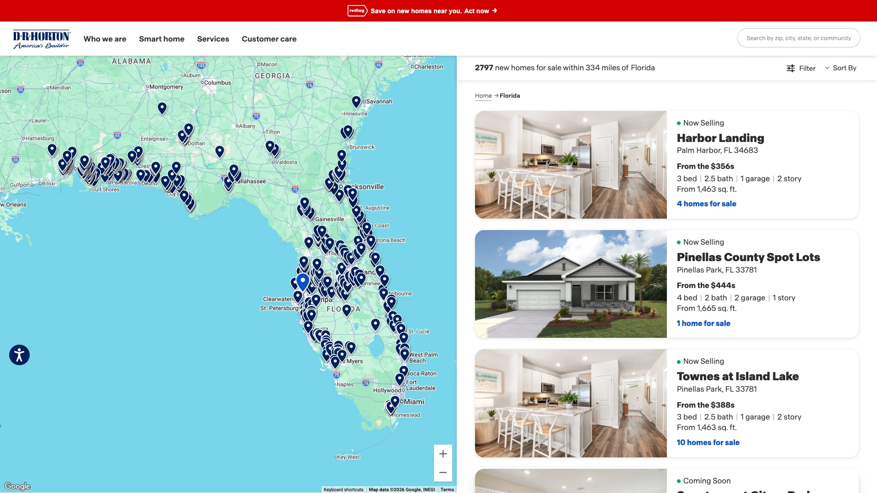This screenshot has height=493, width=877.
Task: Click the map zoom out minus icon
Action: click(443, 472)
